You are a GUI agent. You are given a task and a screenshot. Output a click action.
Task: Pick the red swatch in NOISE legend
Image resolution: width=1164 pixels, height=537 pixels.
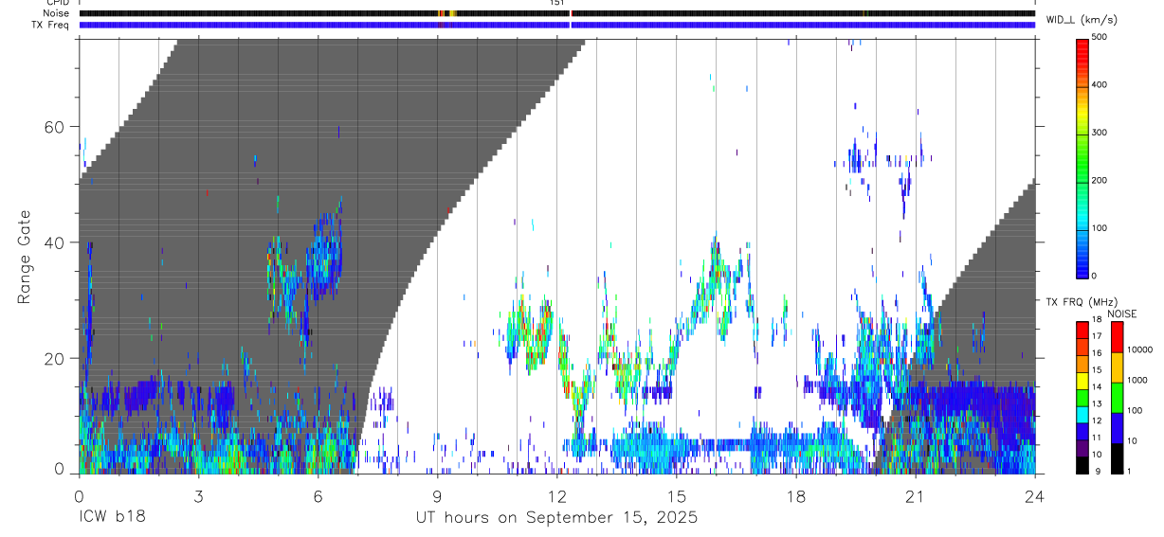(1117, 337)
